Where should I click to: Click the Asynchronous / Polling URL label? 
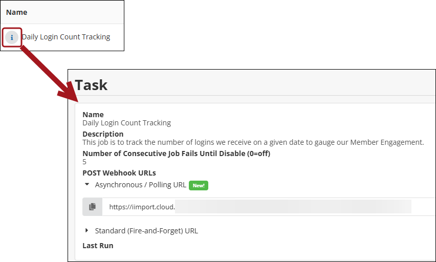(140, 185)
